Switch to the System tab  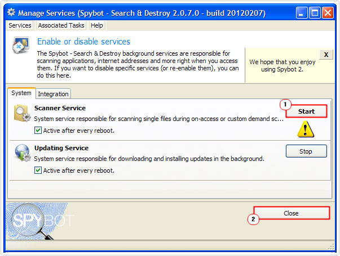point(21,93)
